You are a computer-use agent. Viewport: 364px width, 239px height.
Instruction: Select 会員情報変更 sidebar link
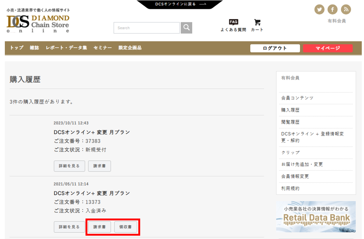click(x=295, y=176)
